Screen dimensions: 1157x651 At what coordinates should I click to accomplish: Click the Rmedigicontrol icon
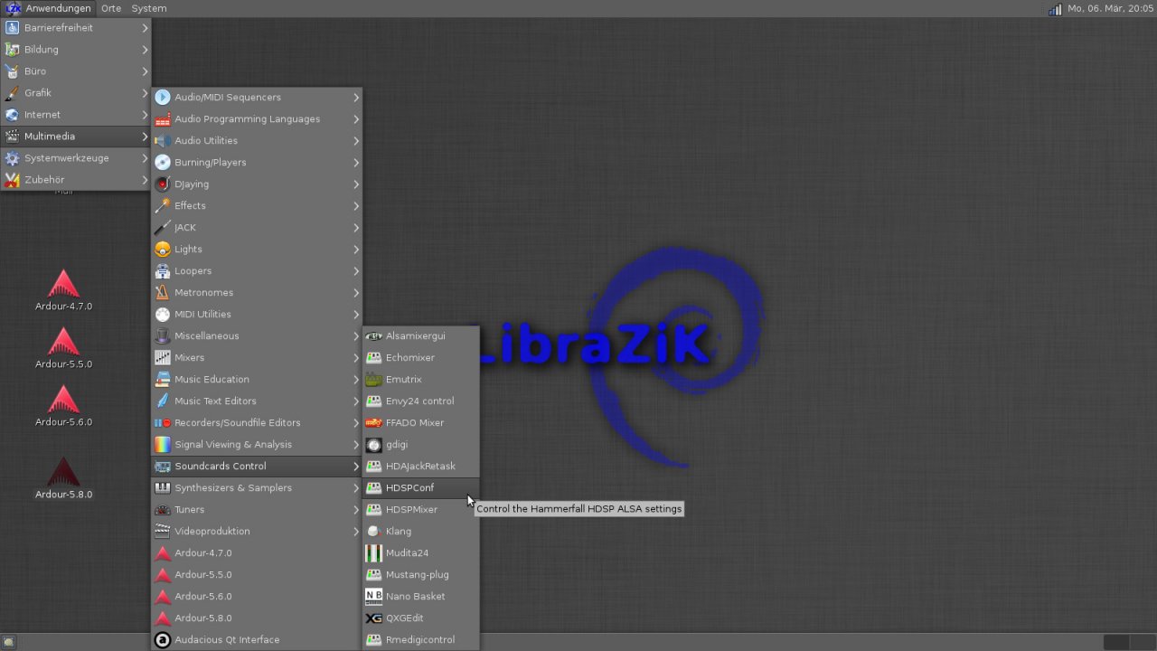pyautogui.click(x=373, y=639)
